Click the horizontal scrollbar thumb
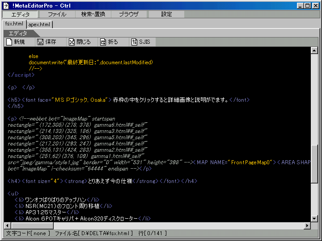 coord(32,226)
